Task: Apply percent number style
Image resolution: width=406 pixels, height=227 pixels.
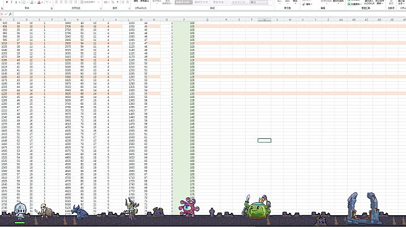Action: click(x=113, y=2)
